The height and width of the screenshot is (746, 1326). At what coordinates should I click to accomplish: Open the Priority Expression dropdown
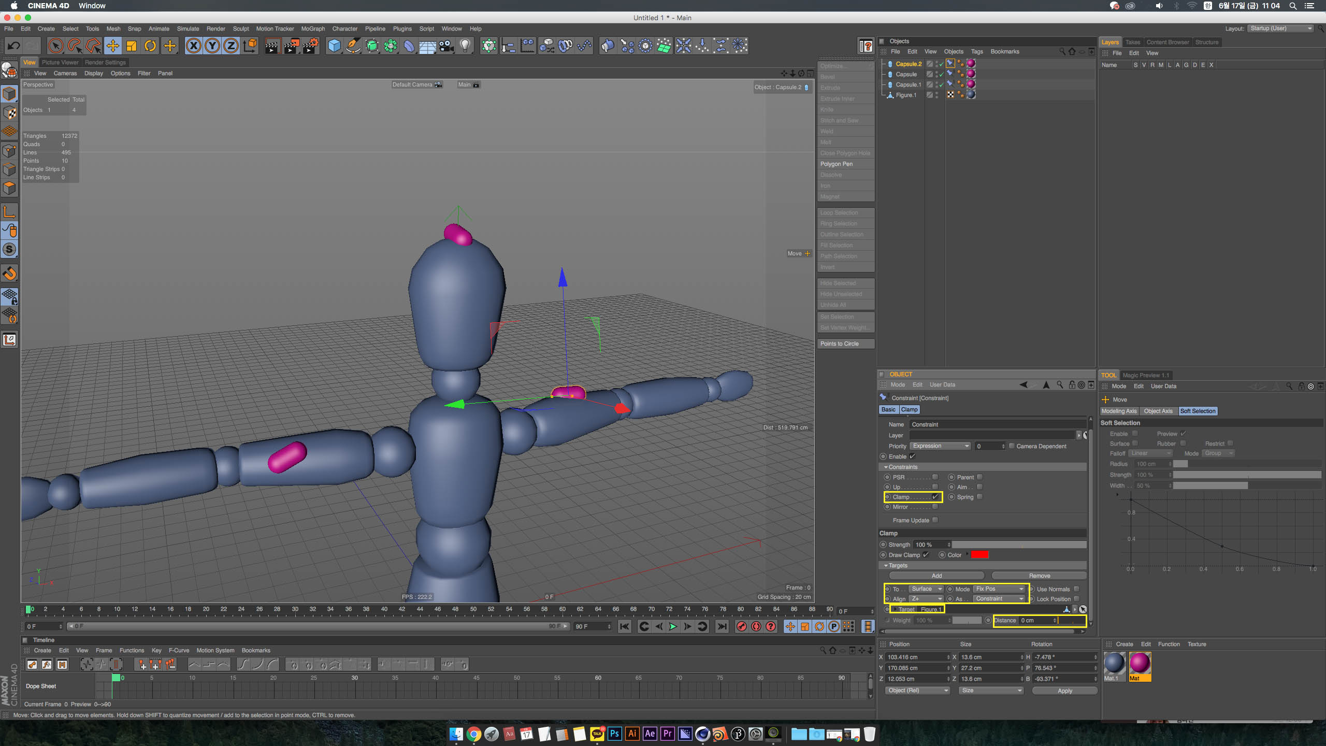coord(940,446)
